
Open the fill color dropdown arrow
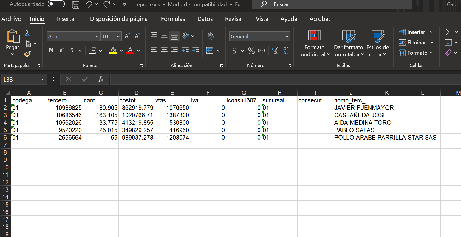coord(121,51)
